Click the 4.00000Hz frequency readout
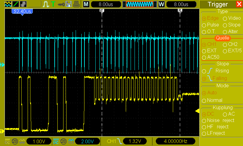This screenshot has width=243, height=146. click(176, 141)
